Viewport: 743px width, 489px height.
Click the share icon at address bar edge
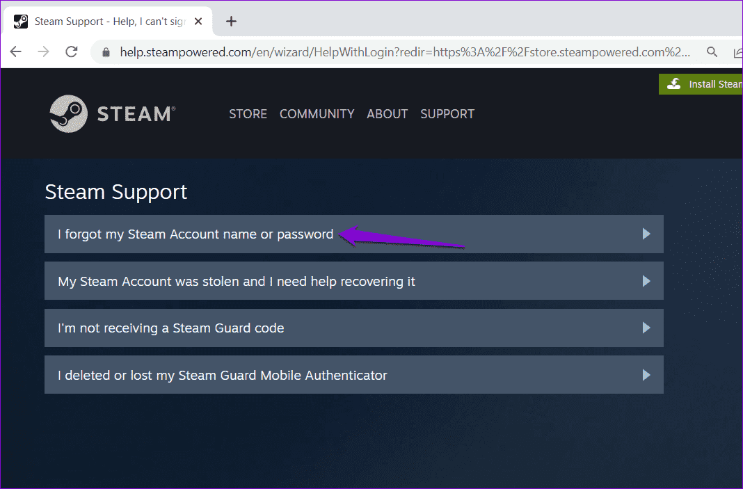click(x=738, y=52)
